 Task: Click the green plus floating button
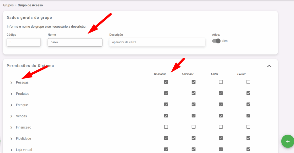coord(288,142)
